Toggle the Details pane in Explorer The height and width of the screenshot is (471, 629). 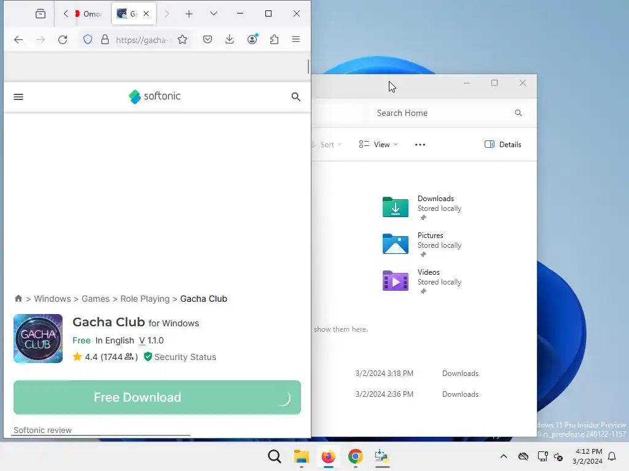(x=503, y=145)
